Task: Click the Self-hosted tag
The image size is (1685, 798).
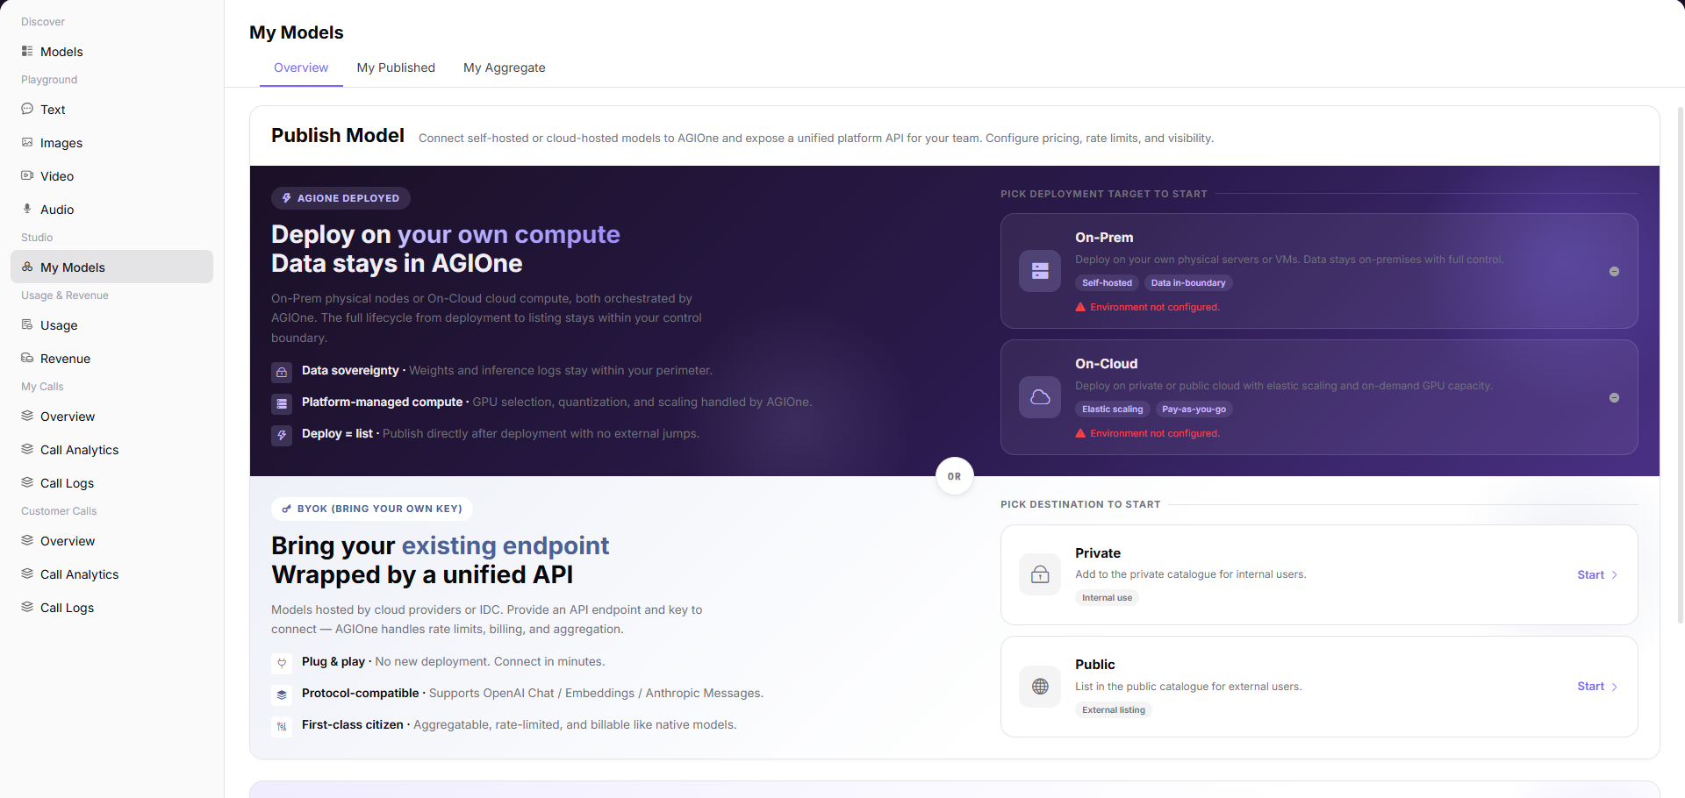Action: 1107,282
